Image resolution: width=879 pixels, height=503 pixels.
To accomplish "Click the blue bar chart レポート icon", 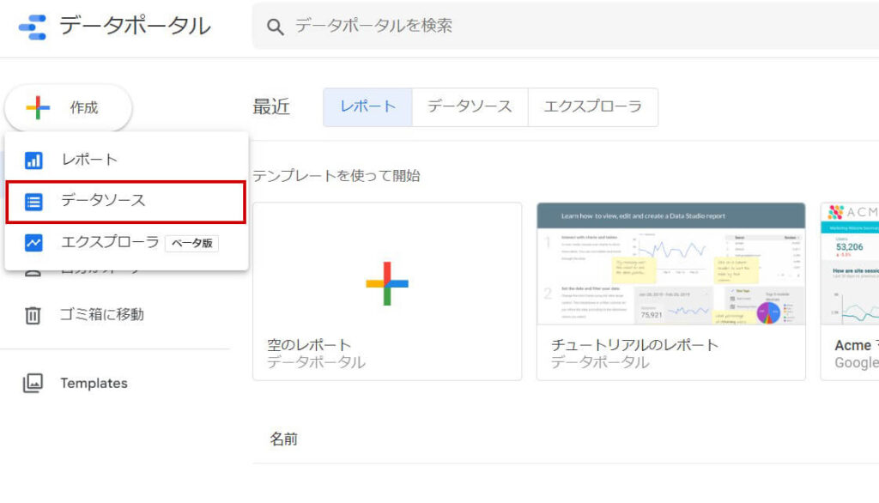I will click(33, 161).
